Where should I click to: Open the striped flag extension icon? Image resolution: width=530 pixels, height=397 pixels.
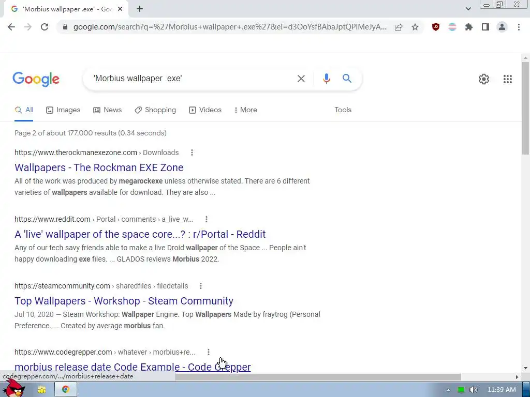click(452, 27)
